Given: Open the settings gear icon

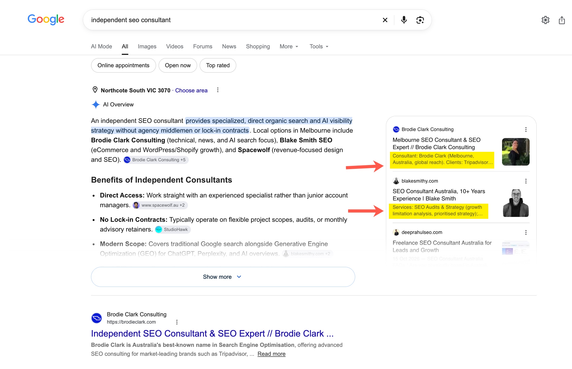Looking at the screenshot, I should tap(546, 20).
